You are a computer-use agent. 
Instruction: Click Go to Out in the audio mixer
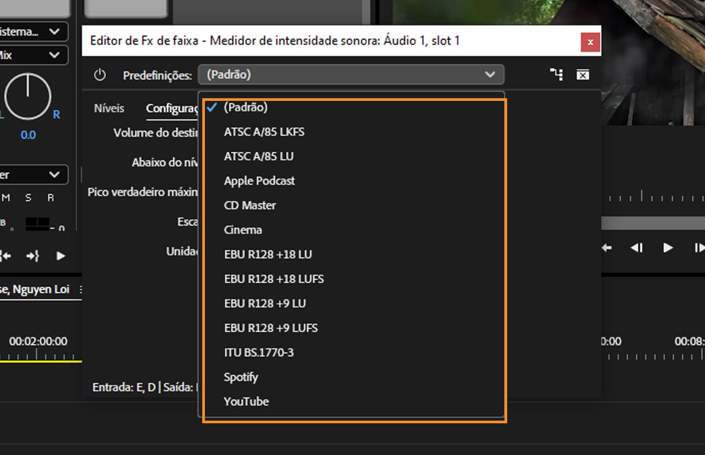coord(33,255)
